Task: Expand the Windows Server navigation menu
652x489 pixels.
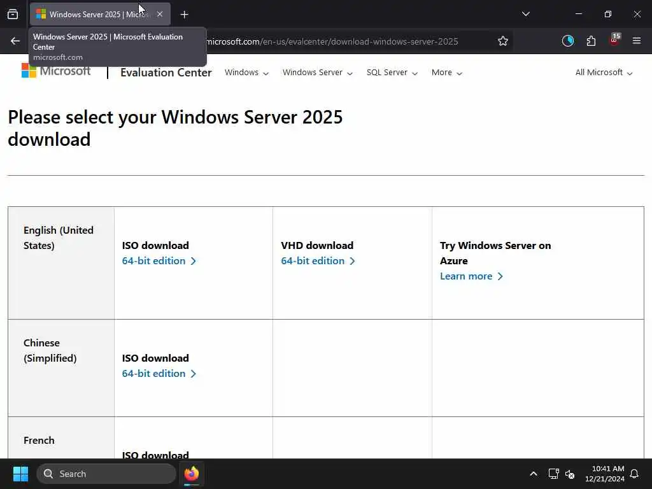Action: pyautogui.click(x=318, y=73)
